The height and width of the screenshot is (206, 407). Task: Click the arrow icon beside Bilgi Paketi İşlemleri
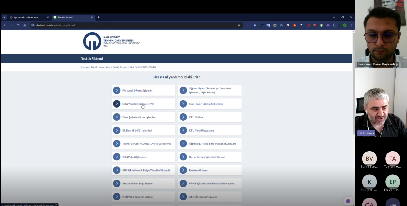pos(117,157)
